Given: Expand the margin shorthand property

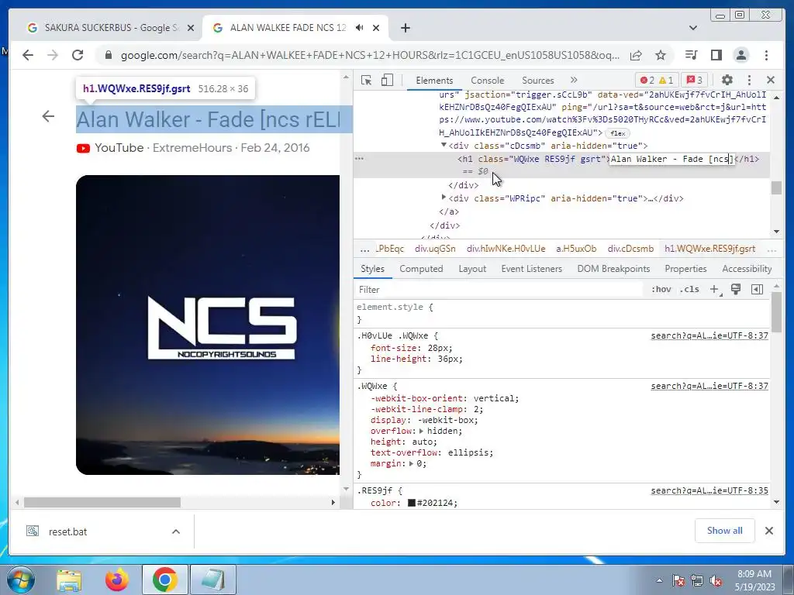Looking at the screenshot, I should (411, 463).
